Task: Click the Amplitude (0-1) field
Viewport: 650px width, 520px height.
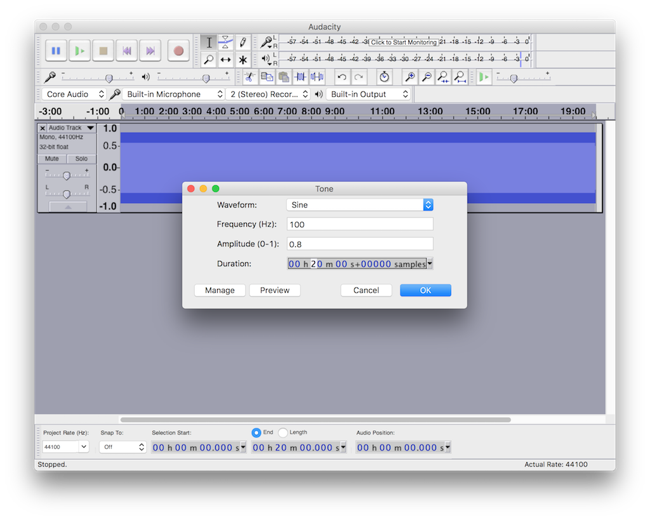Action: pos(360,244)
